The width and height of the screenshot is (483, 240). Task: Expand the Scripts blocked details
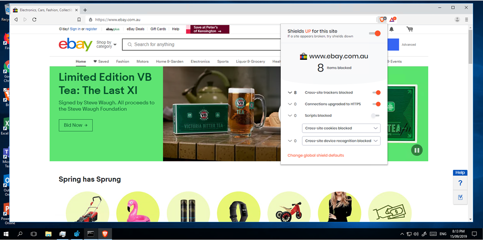tap(289, 116)
